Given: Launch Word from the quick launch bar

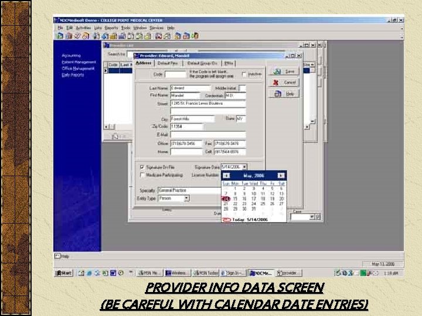Looking at the screenshot, I should 113,273.
